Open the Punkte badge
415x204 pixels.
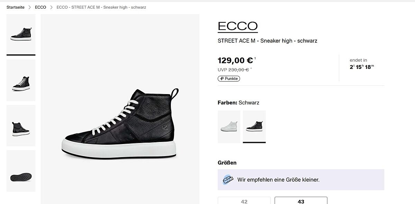(229, 79)
